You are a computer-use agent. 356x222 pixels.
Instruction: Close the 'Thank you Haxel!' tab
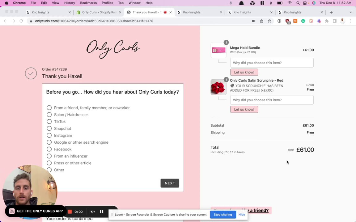pyautogui.click(x=171, y=12)
